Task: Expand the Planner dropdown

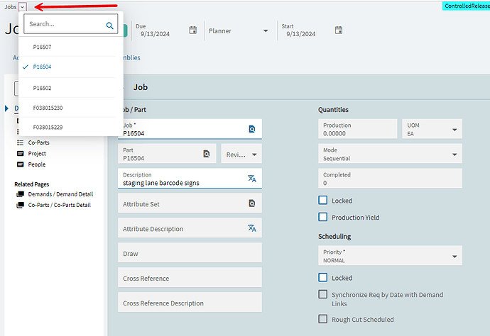Action: (x=266, y=31)
